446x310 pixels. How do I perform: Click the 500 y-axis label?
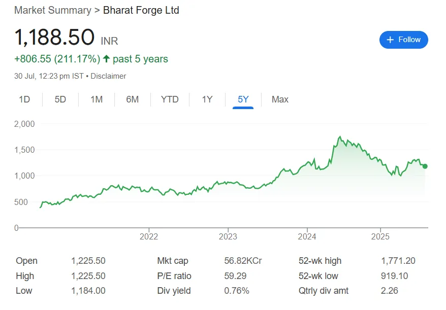[21, 202]
